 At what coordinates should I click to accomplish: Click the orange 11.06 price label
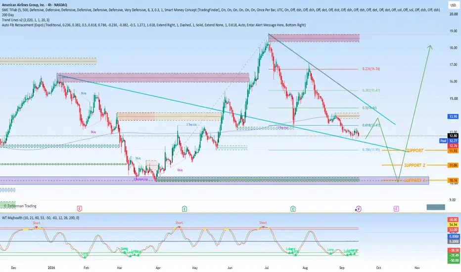pyautogui.click(x=453, y=165)
